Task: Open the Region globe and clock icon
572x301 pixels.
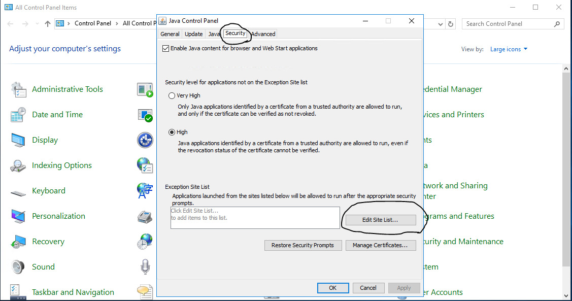Action: pos(145,242)
